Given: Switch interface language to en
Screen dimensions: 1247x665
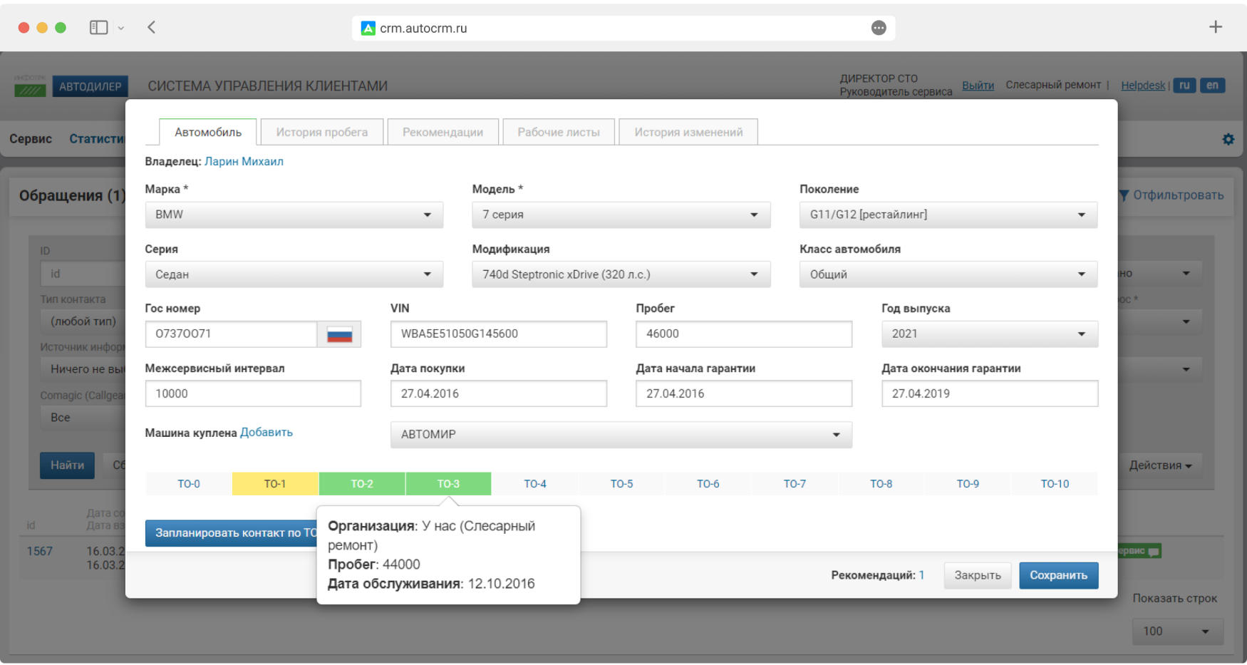Looking at the screenshot, I should point(1212,86).
